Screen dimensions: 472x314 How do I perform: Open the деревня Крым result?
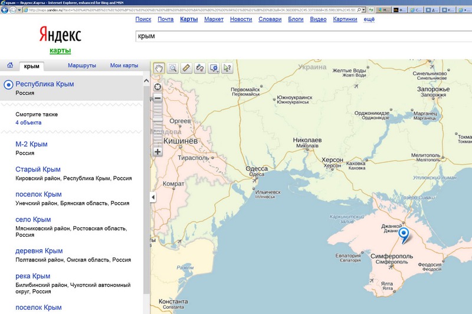click(x=39, y=250)
